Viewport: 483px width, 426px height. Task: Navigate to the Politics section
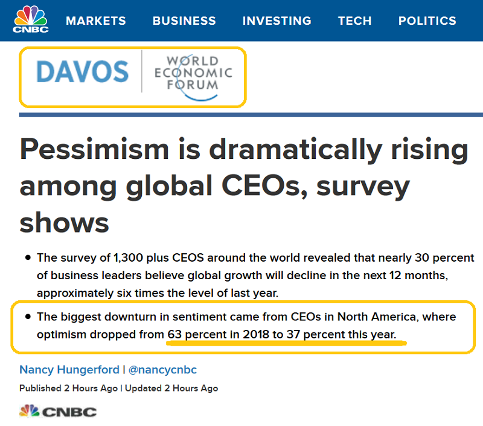(427, 21)
